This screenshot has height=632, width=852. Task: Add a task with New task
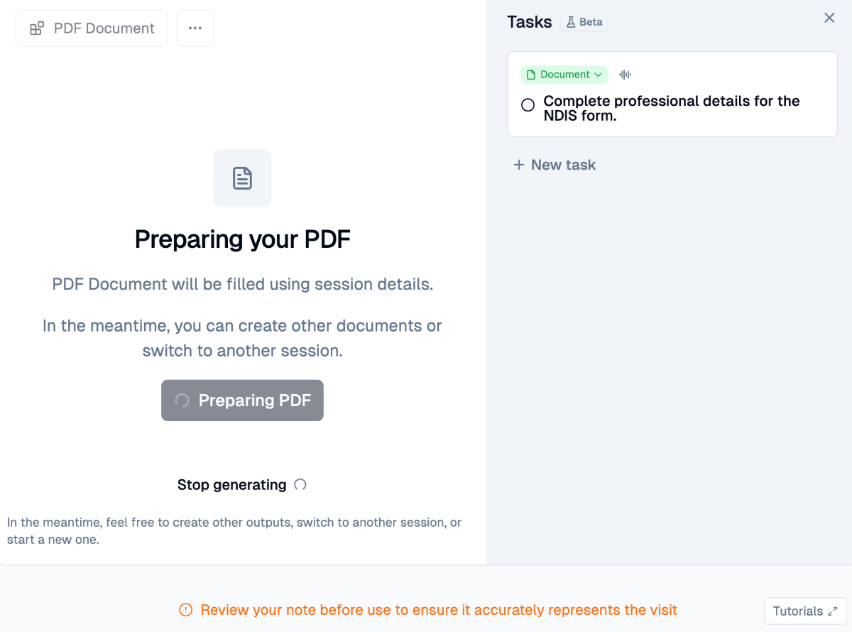[x=555, y=165]
